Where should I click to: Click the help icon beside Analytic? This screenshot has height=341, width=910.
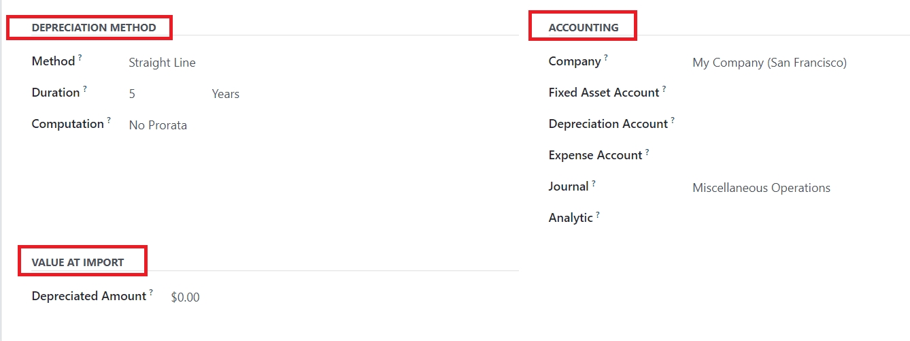coord(598,214)
